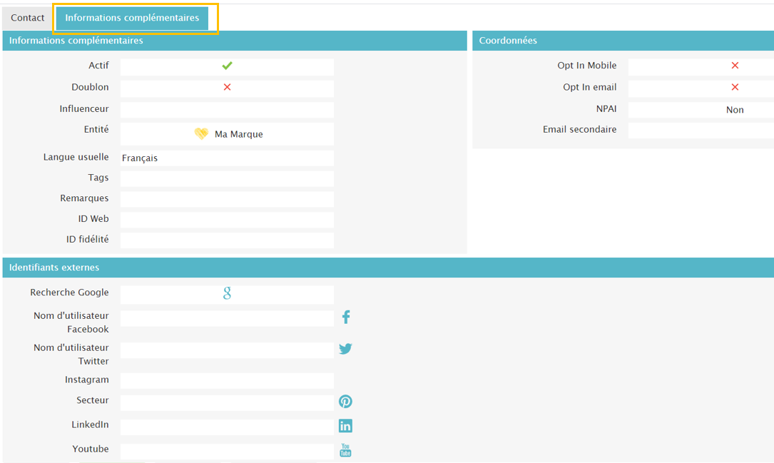This screenshot has width=774, height=463.
Task: Toggle the Doublon red cross
Action: [x=227, y=87]
